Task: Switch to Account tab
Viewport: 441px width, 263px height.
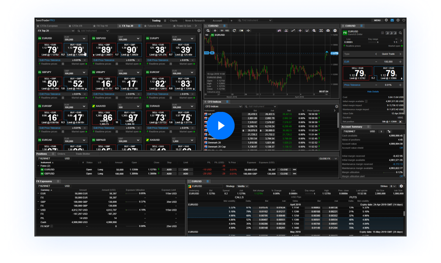Action: (x=217, y=21)
